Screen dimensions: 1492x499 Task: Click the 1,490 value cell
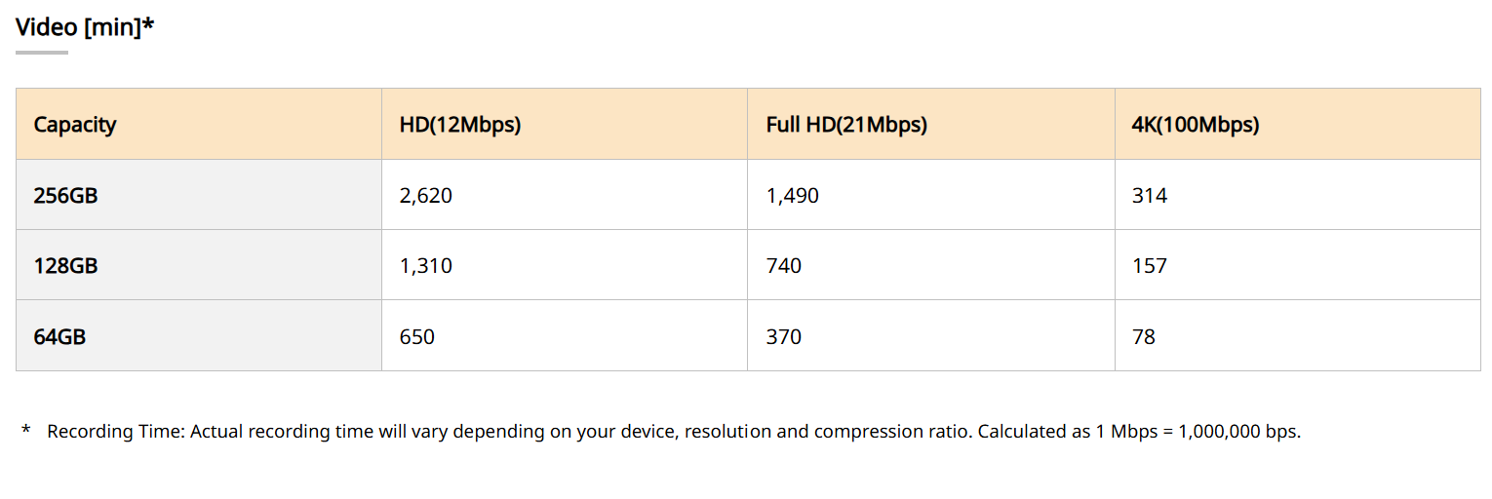pos(793,196)
